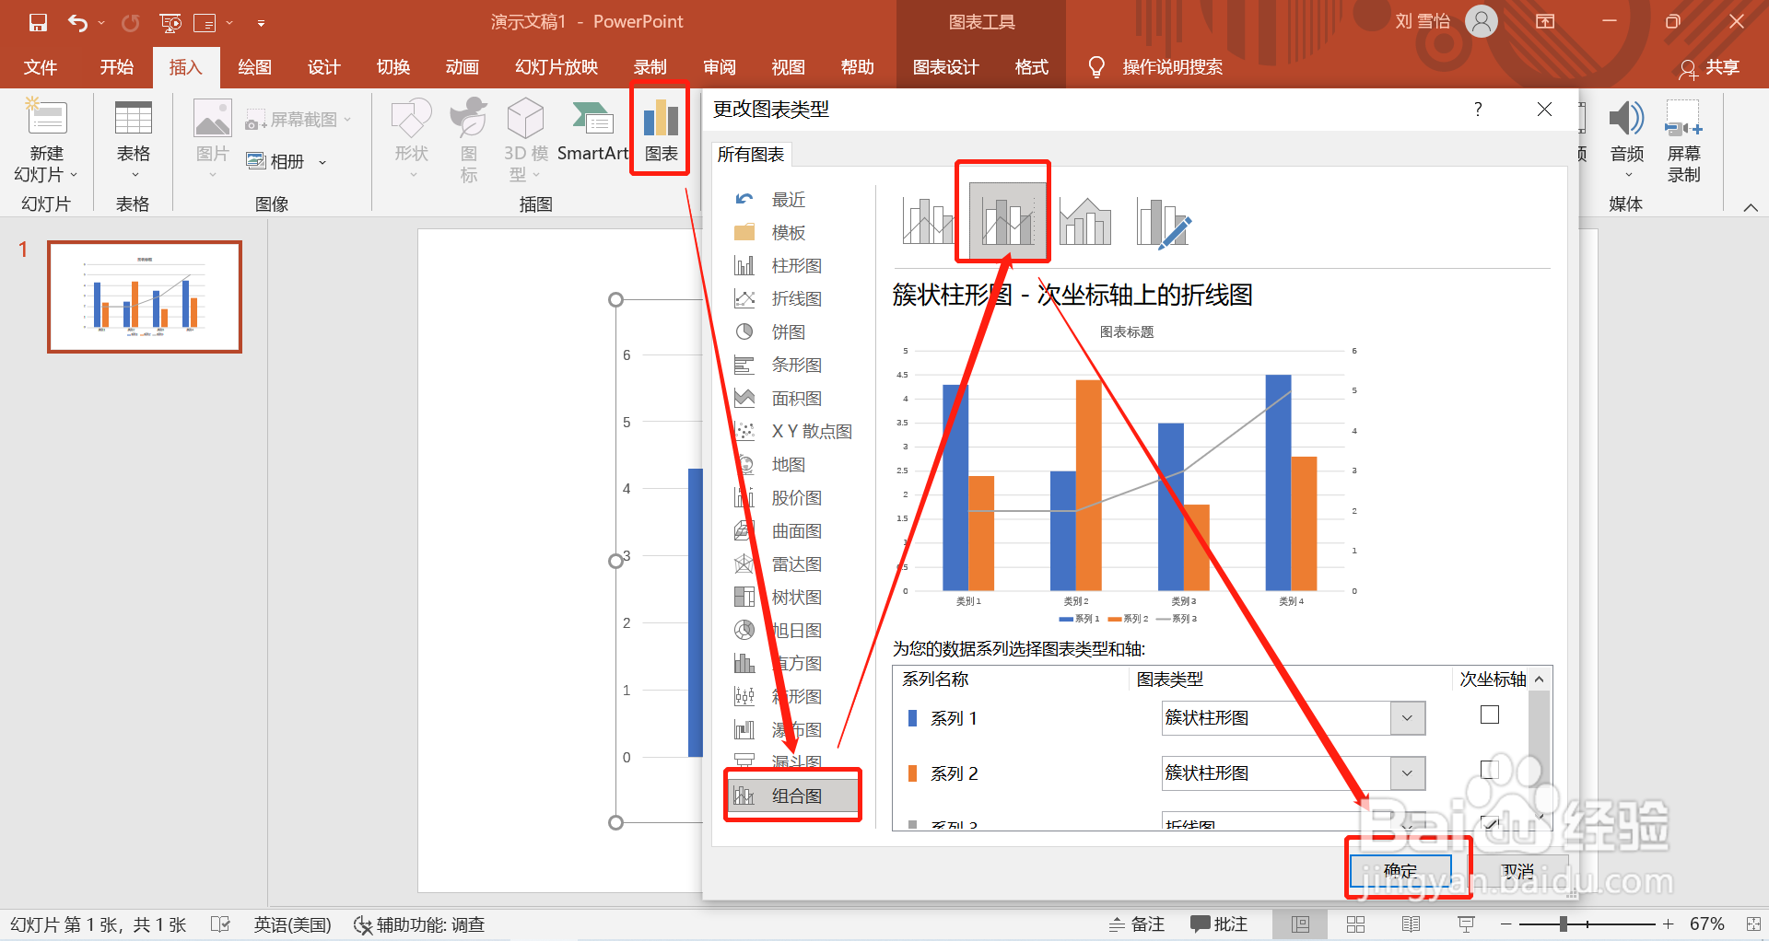The width and height of the screenshot is (1769, 941).
Task: Select stacked area-clustered column subtype
Action: point(1085,222)
